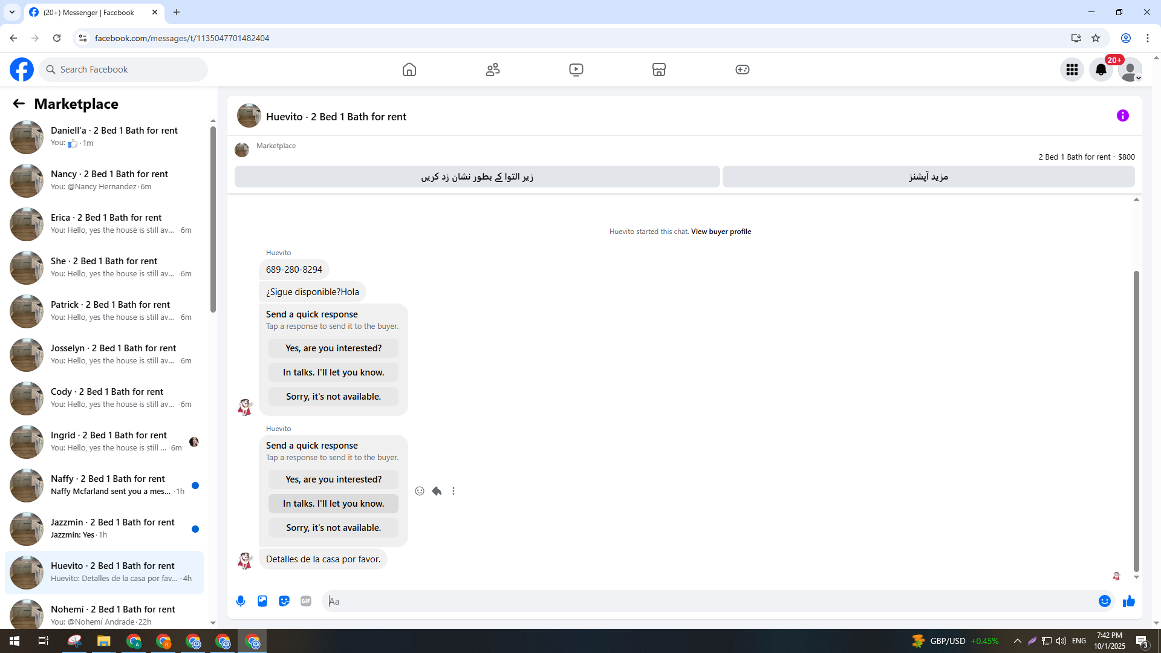Image resolution: width=1161 pixels, height=653 pixels.
Task: Select the phone number message 689-280-8294
Action: point(294,270)
